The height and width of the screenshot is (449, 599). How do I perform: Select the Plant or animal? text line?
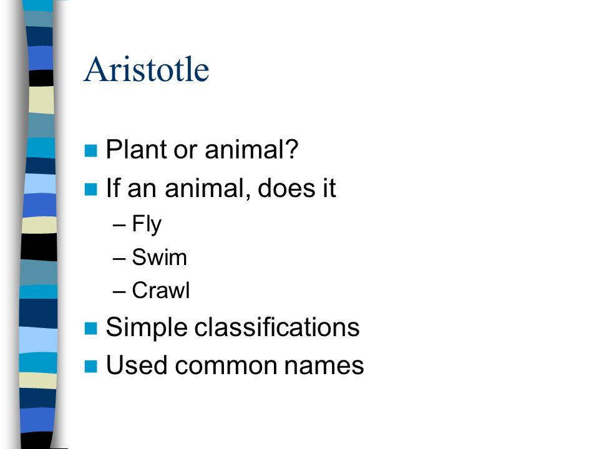[202, 149]
